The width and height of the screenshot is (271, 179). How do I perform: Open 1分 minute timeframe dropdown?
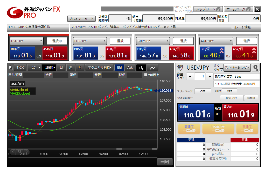point(34,68)
